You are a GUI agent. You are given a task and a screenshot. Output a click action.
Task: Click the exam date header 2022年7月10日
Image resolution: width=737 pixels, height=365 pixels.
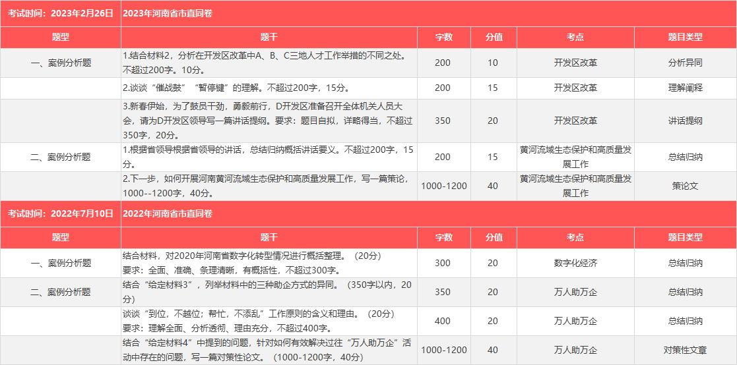(61, 213)
